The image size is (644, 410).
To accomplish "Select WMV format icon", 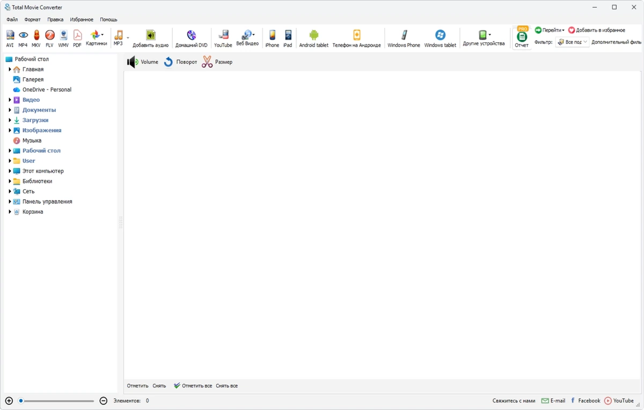I will 63,39.
